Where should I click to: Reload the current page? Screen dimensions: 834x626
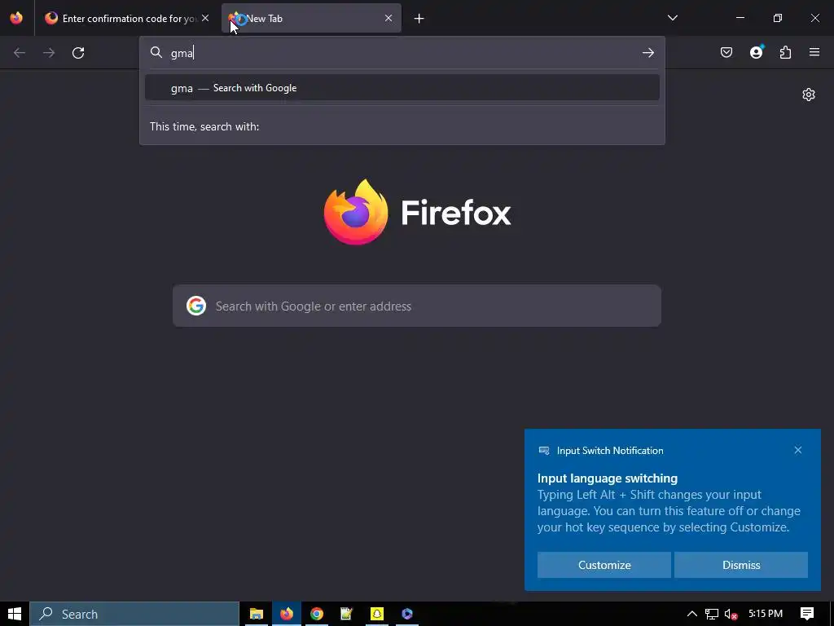[x=78, y=53]
